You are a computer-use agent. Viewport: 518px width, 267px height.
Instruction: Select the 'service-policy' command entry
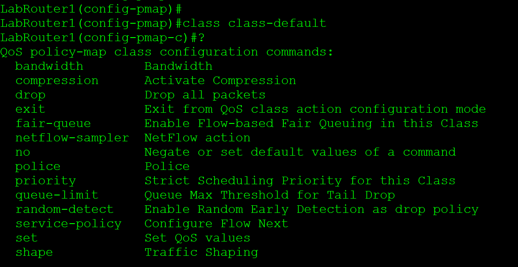pos(68,224)
